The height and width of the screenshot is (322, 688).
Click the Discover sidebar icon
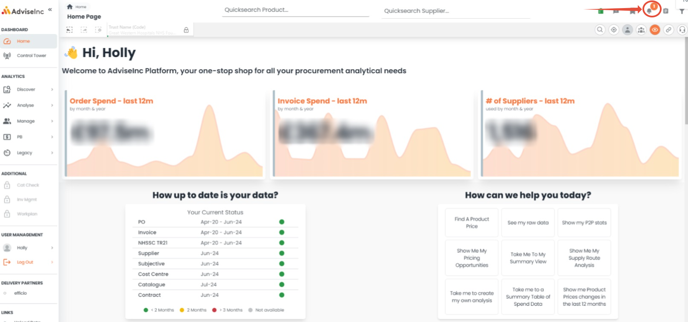point(7,90)
